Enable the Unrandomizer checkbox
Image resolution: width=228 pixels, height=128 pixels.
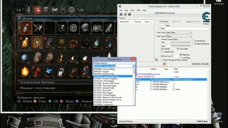click(x=193, y=41)
